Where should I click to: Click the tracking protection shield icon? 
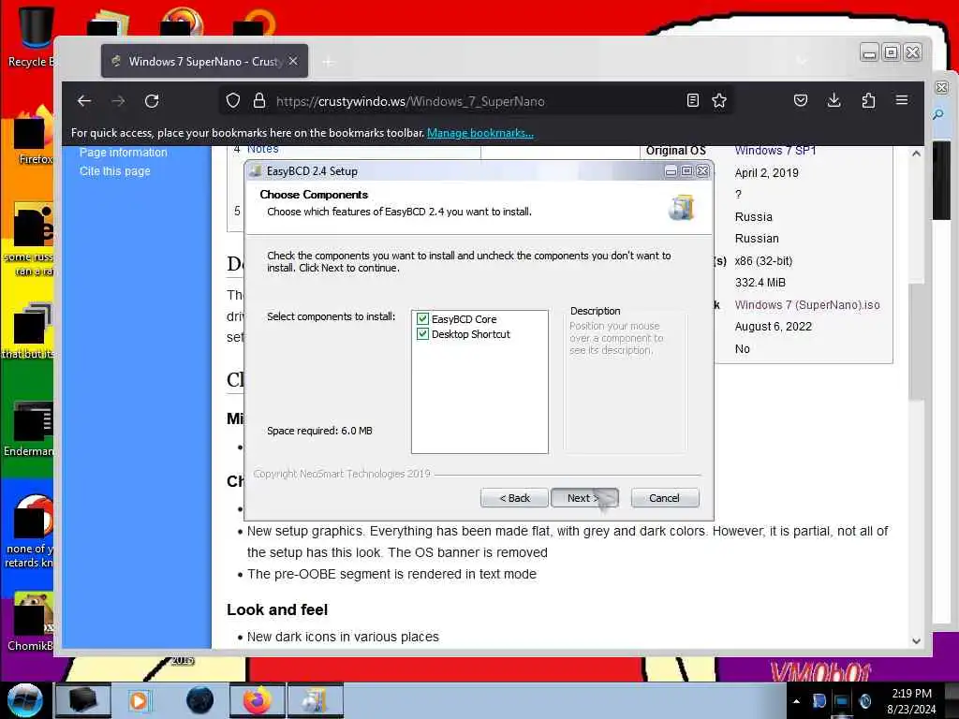(233, 100)
